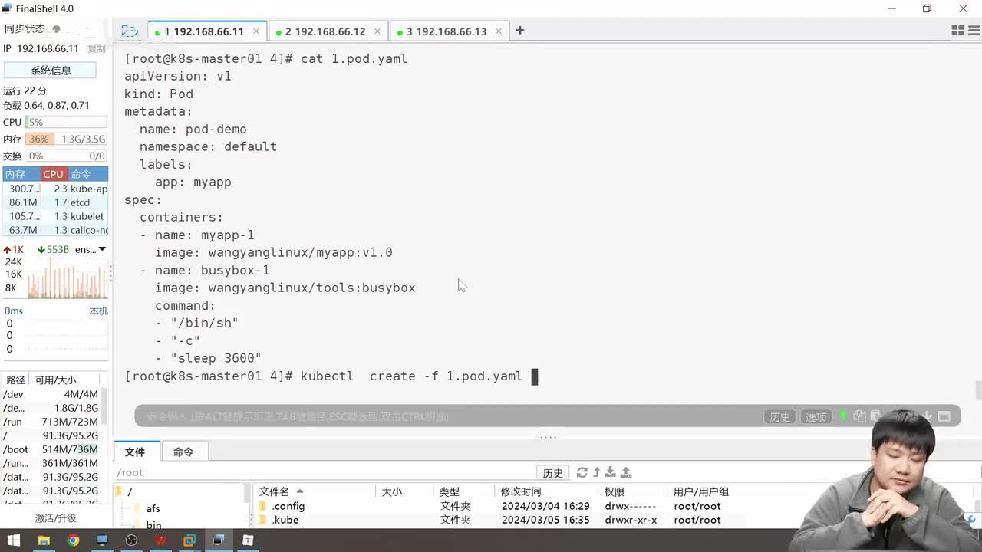The height and width of the screenshot is (552, 982).
Task: Copy the IP address with 复制
Action: point(97,48)
